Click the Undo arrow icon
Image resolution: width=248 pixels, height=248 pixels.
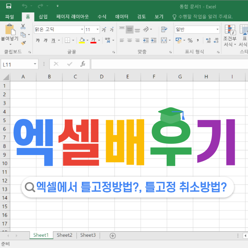pos(24,6)
